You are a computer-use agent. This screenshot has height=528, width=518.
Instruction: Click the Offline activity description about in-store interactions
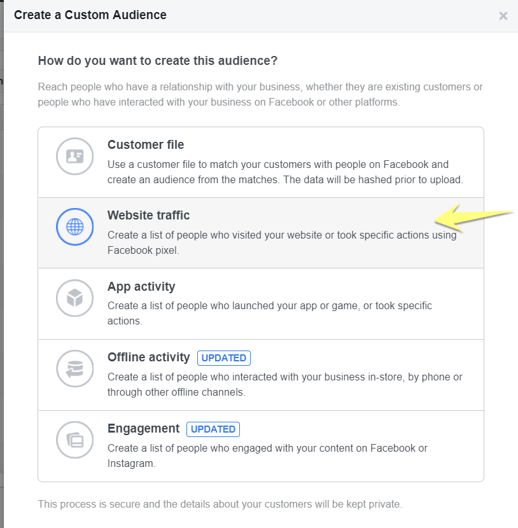(285, 384)
